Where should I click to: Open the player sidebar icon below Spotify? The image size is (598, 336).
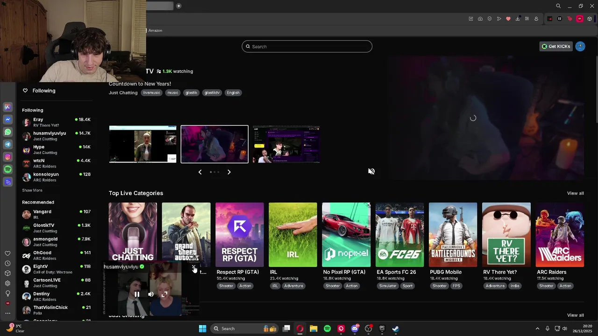(x=8, y=182)
